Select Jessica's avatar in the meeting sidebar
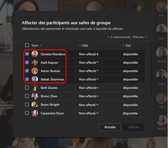 coord(162,121)
